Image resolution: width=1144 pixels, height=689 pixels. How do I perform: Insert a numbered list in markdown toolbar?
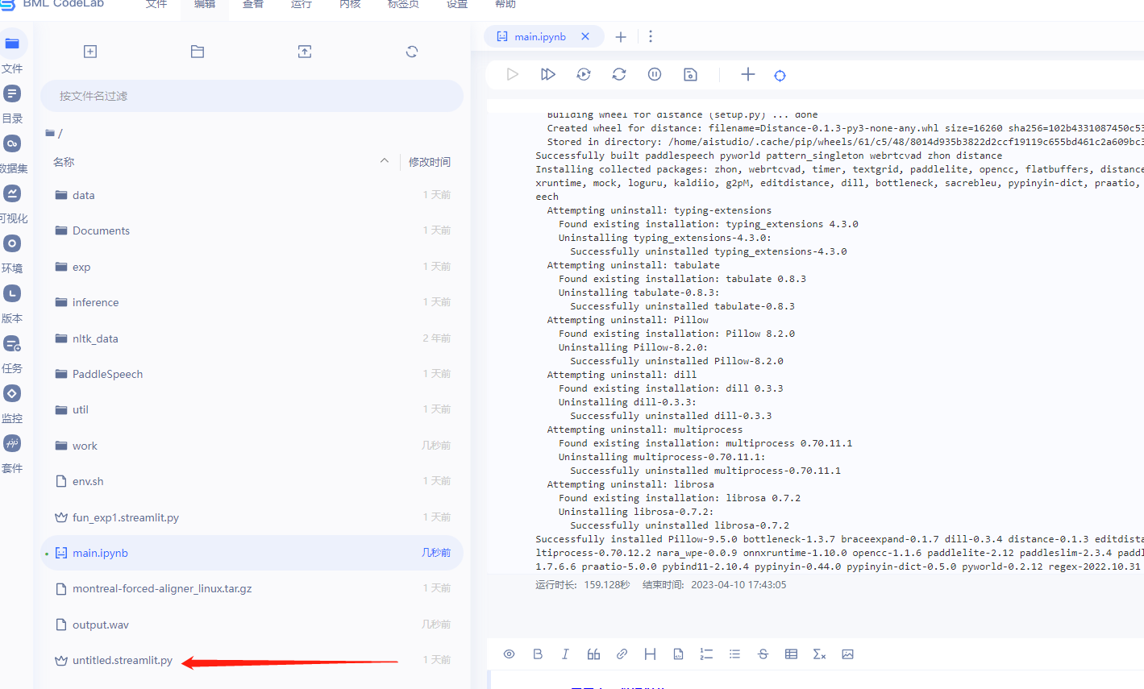click(706, 654)
